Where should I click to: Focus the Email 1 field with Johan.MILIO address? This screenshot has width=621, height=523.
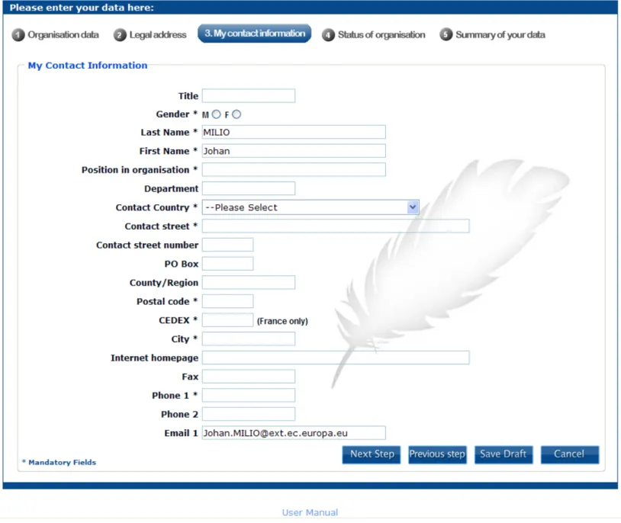(x=294, y=433)
